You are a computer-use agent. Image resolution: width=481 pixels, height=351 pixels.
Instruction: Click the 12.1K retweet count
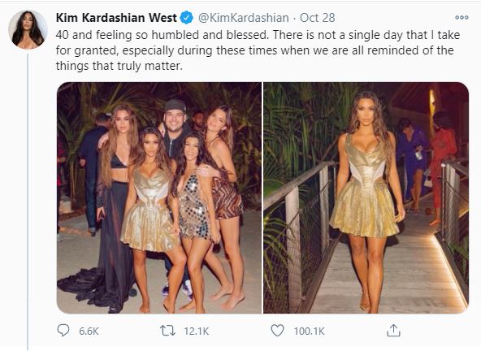click(197, 331)
